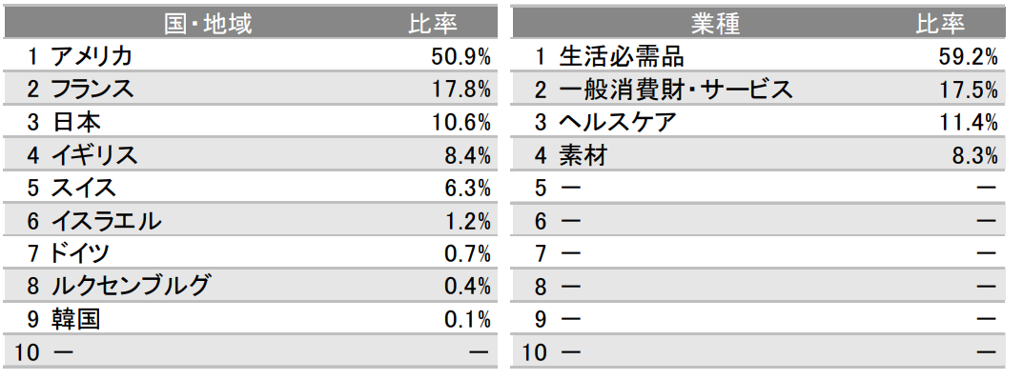Click the 59.2% ratio value
Screen dimensions: 1023x380
pos(969,57)
